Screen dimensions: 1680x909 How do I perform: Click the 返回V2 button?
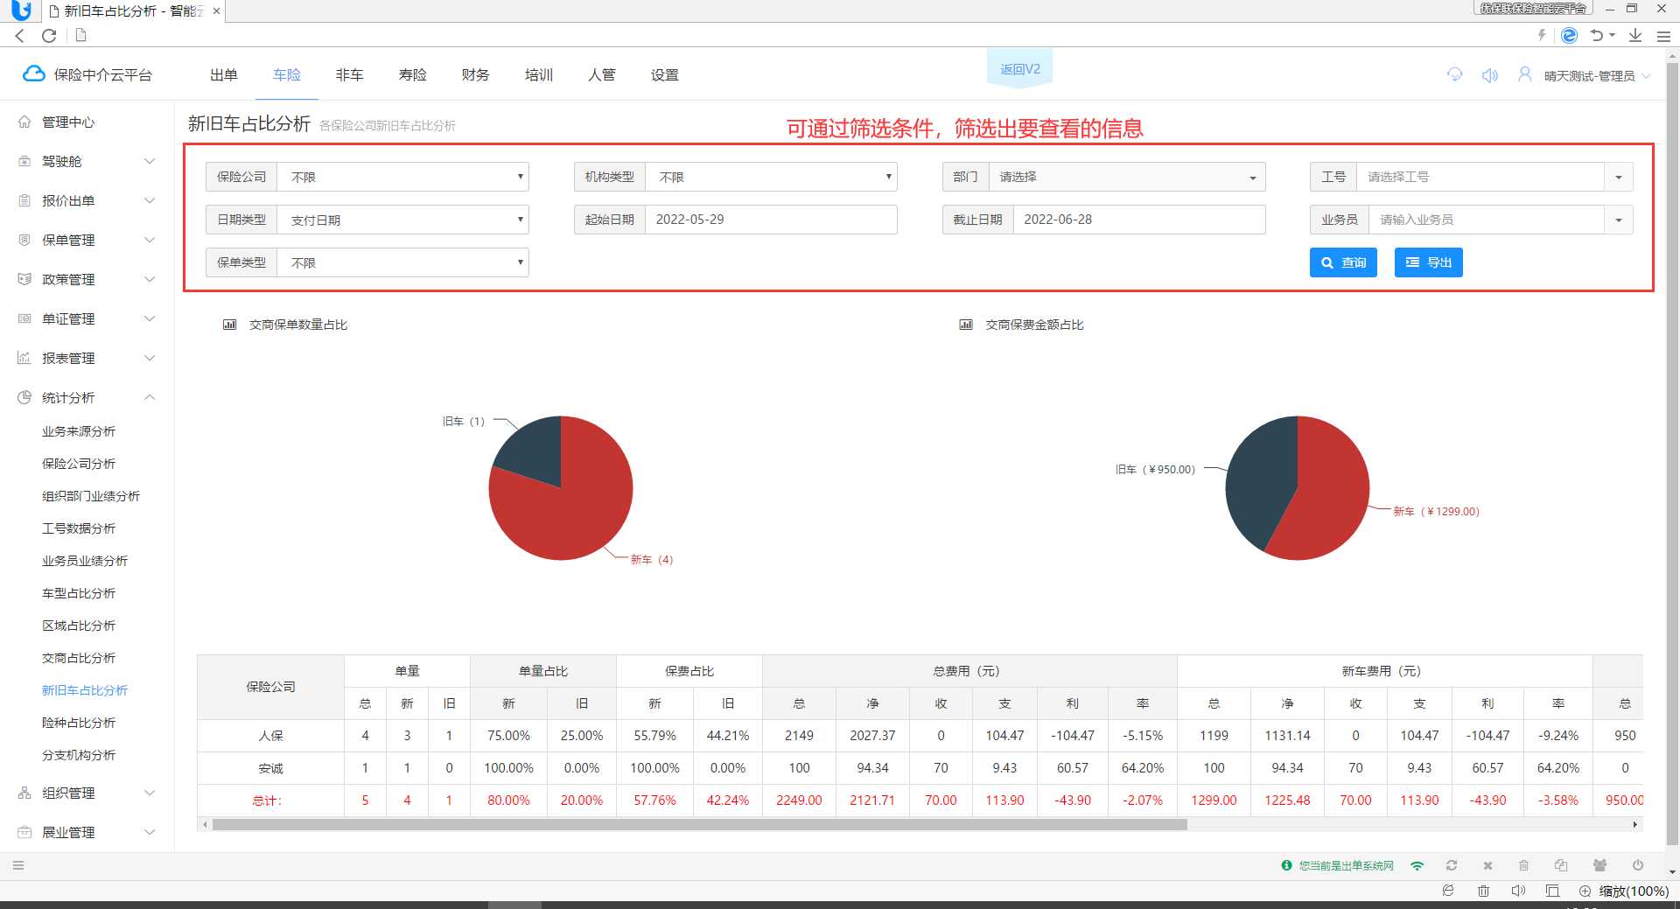click(1020, 69)
